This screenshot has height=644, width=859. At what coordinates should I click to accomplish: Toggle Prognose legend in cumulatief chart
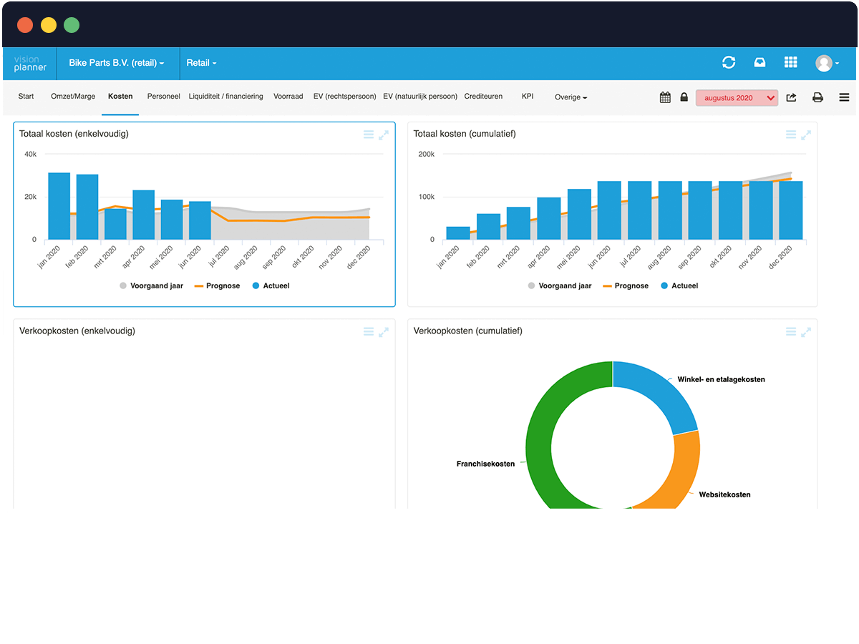626,286
